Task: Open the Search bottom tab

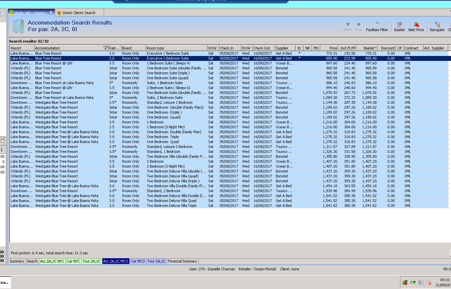Action: click(32, 261)
